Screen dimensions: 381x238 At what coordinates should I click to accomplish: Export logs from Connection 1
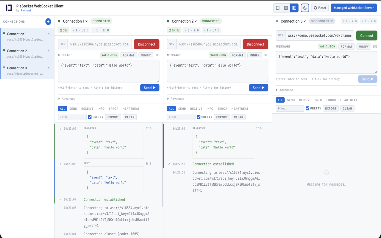point(113,117)
